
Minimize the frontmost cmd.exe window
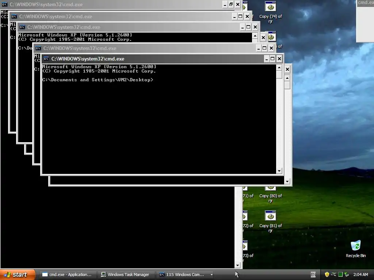pos(267,59)
